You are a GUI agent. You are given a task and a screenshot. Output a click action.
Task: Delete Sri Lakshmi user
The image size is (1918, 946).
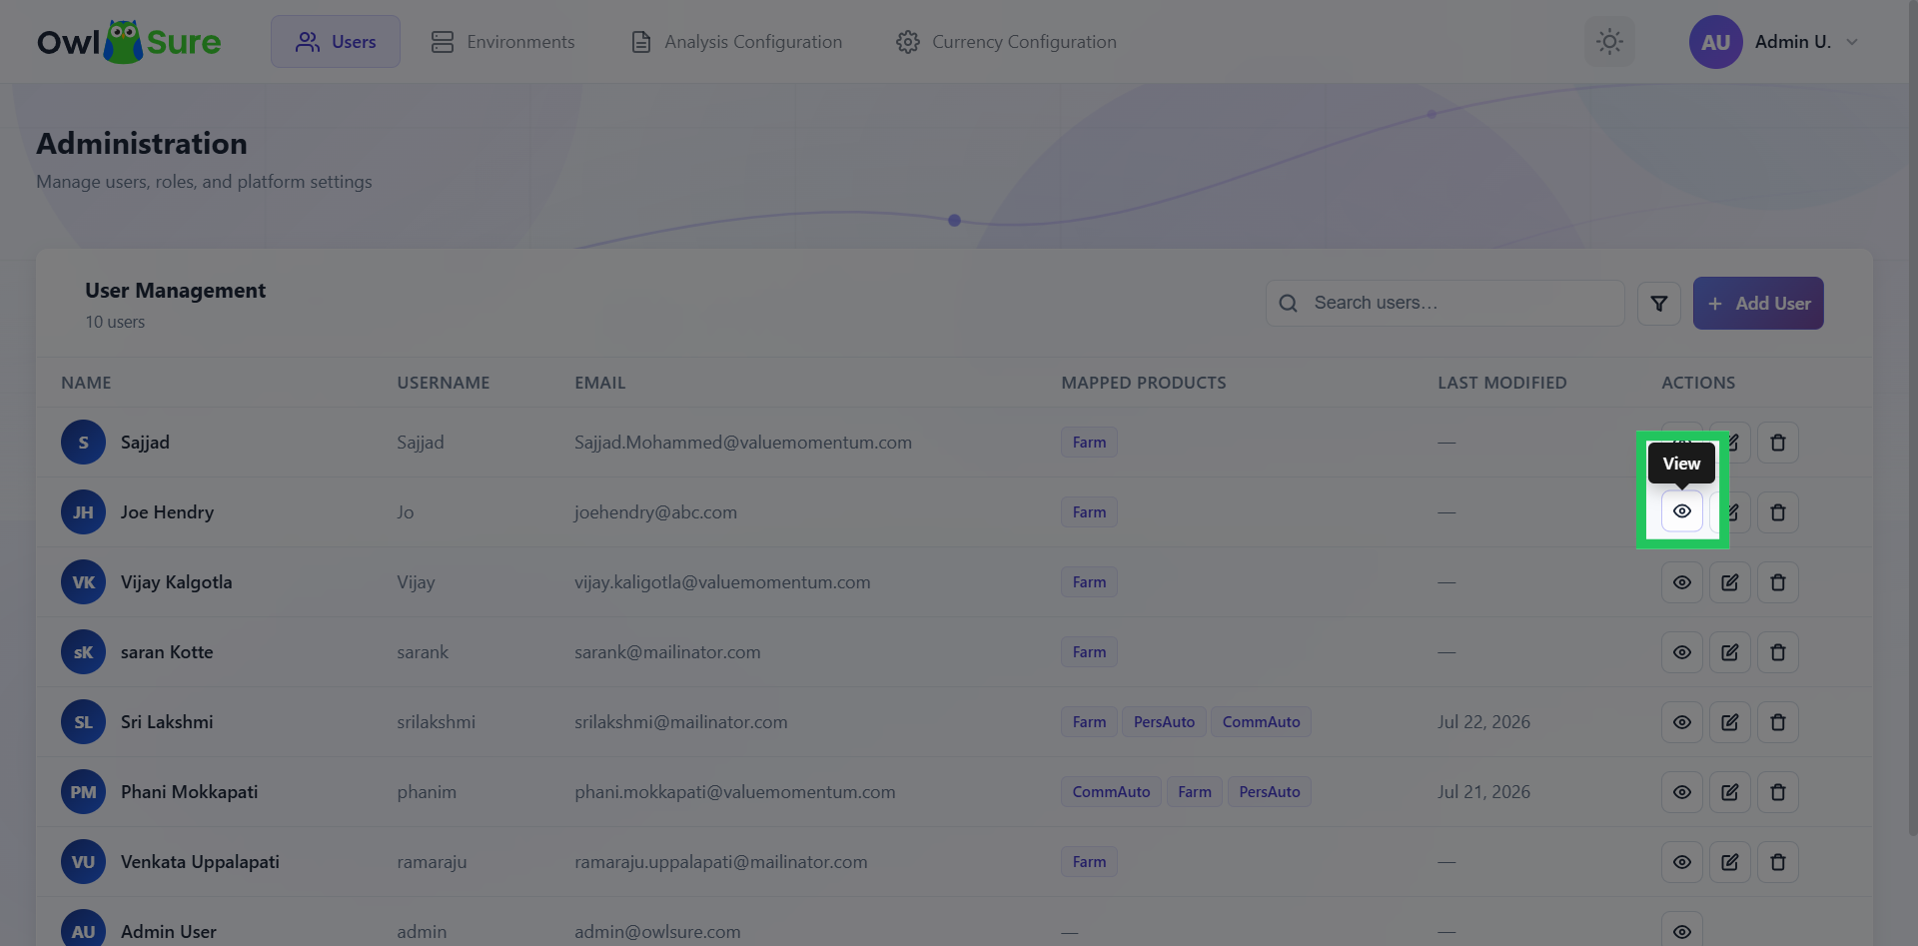click(1778, 722)
